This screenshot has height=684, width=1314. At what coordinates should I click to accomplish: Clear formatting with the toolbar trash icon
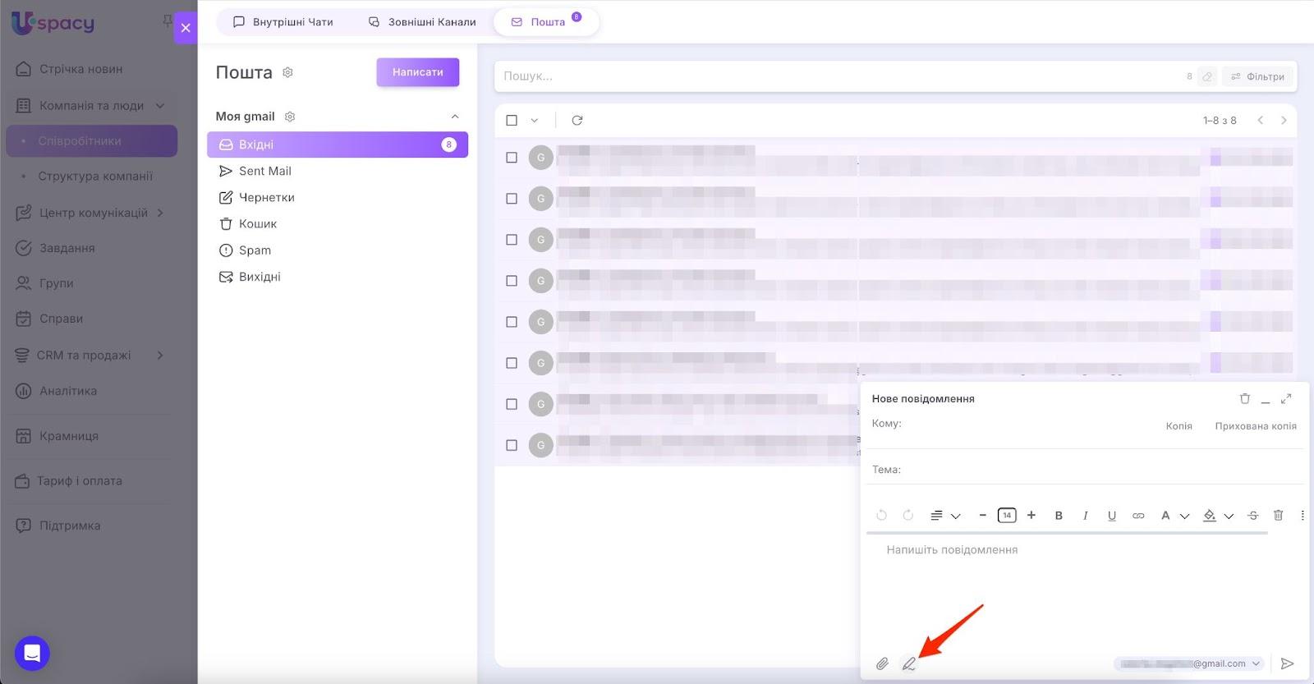click(1278, 516)
